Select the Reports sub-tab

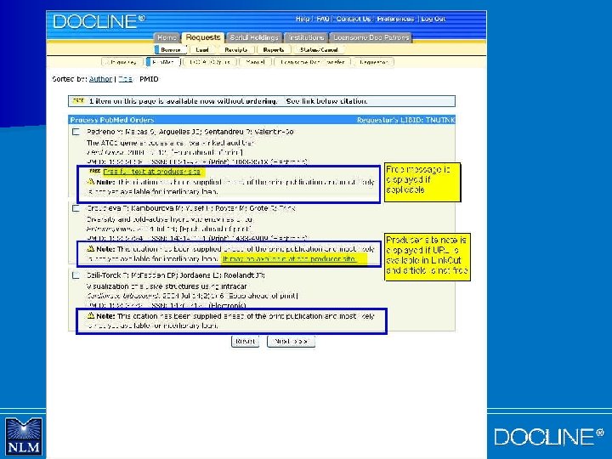click(273, 49)
